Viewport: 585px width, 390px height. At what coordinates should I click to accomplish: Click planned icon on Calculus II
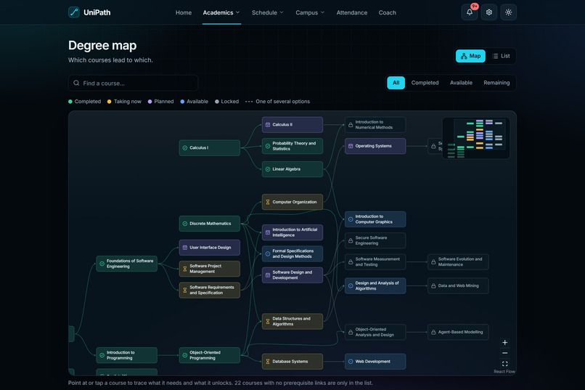(268, 125)
